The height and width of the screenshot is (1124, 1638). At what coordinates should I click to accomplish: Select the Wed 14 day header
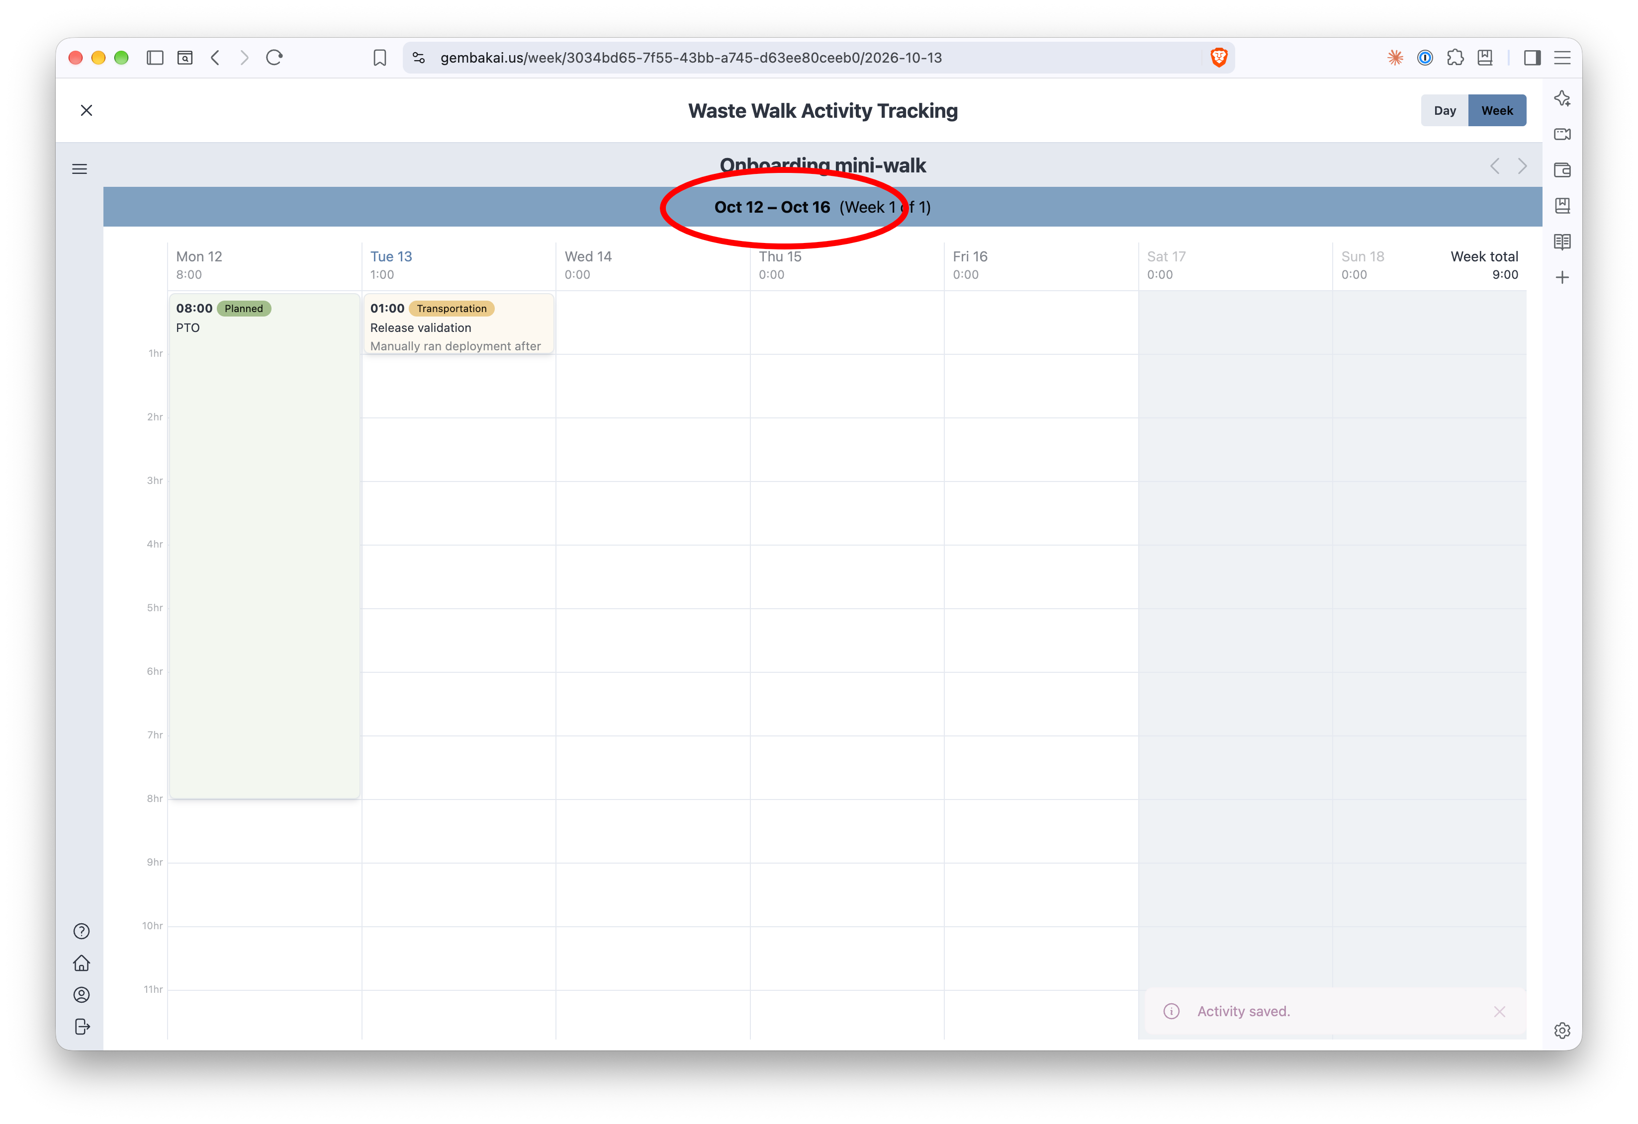coord(588,256)
